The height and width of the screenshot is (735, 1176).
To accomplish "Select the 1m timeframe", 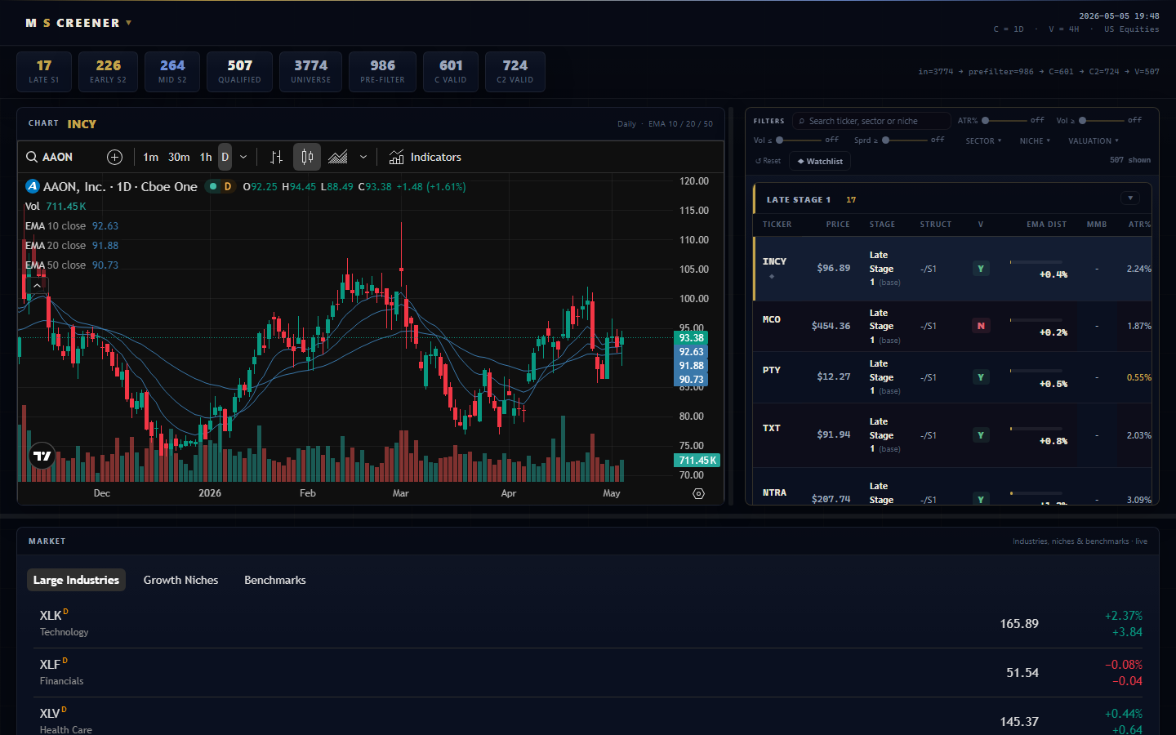I will [150, 157].
